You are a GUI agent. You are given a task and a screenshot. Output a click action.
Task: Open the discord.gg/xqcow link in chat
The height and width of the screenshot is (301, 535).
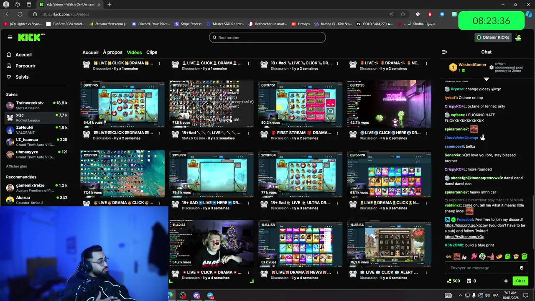coord(466,225)
